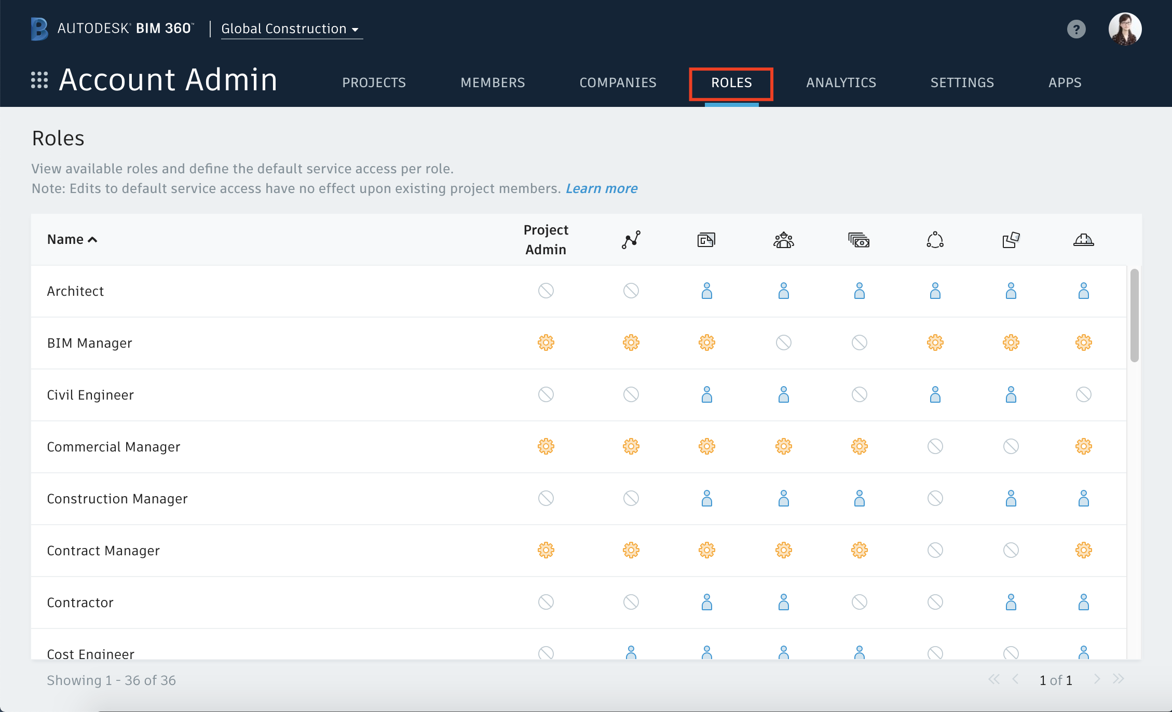Toggle BIM Manager's Project Admin access
1172x712 pixels.
[x=546, y=343]
